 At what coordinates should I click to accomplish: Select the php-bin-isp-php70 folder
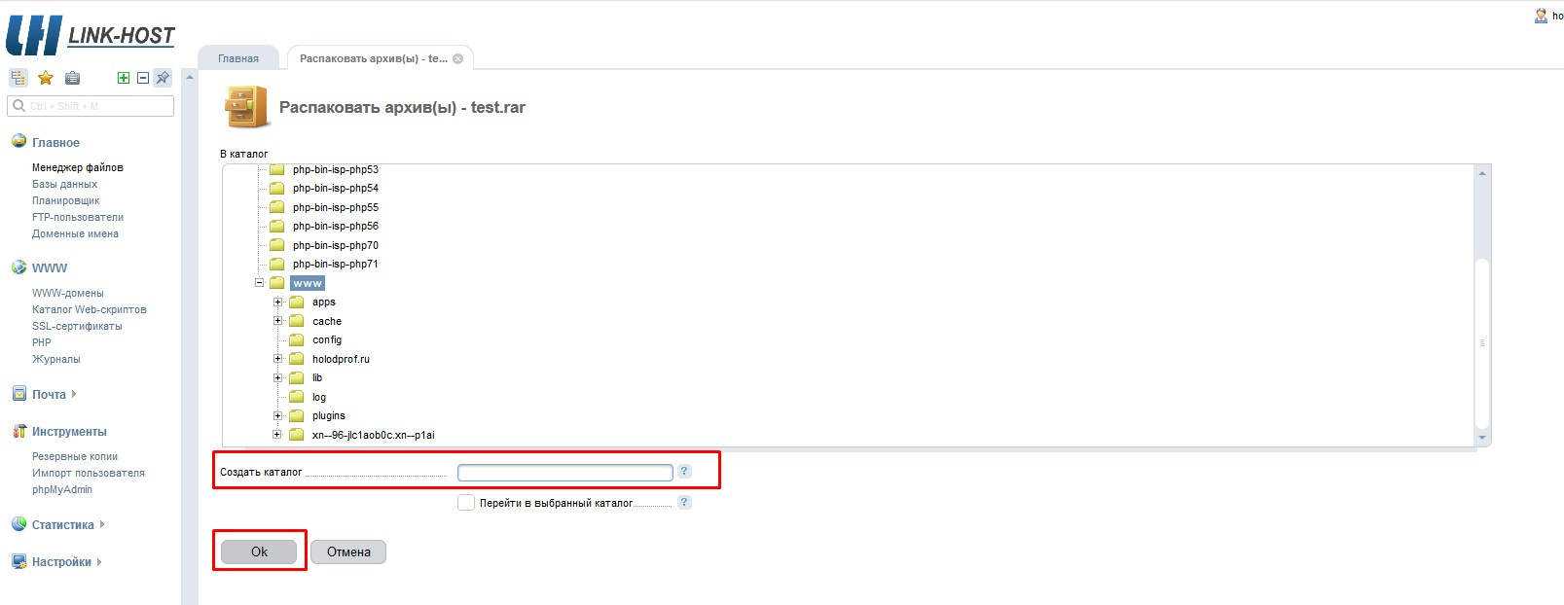click(x=335, y=245)
